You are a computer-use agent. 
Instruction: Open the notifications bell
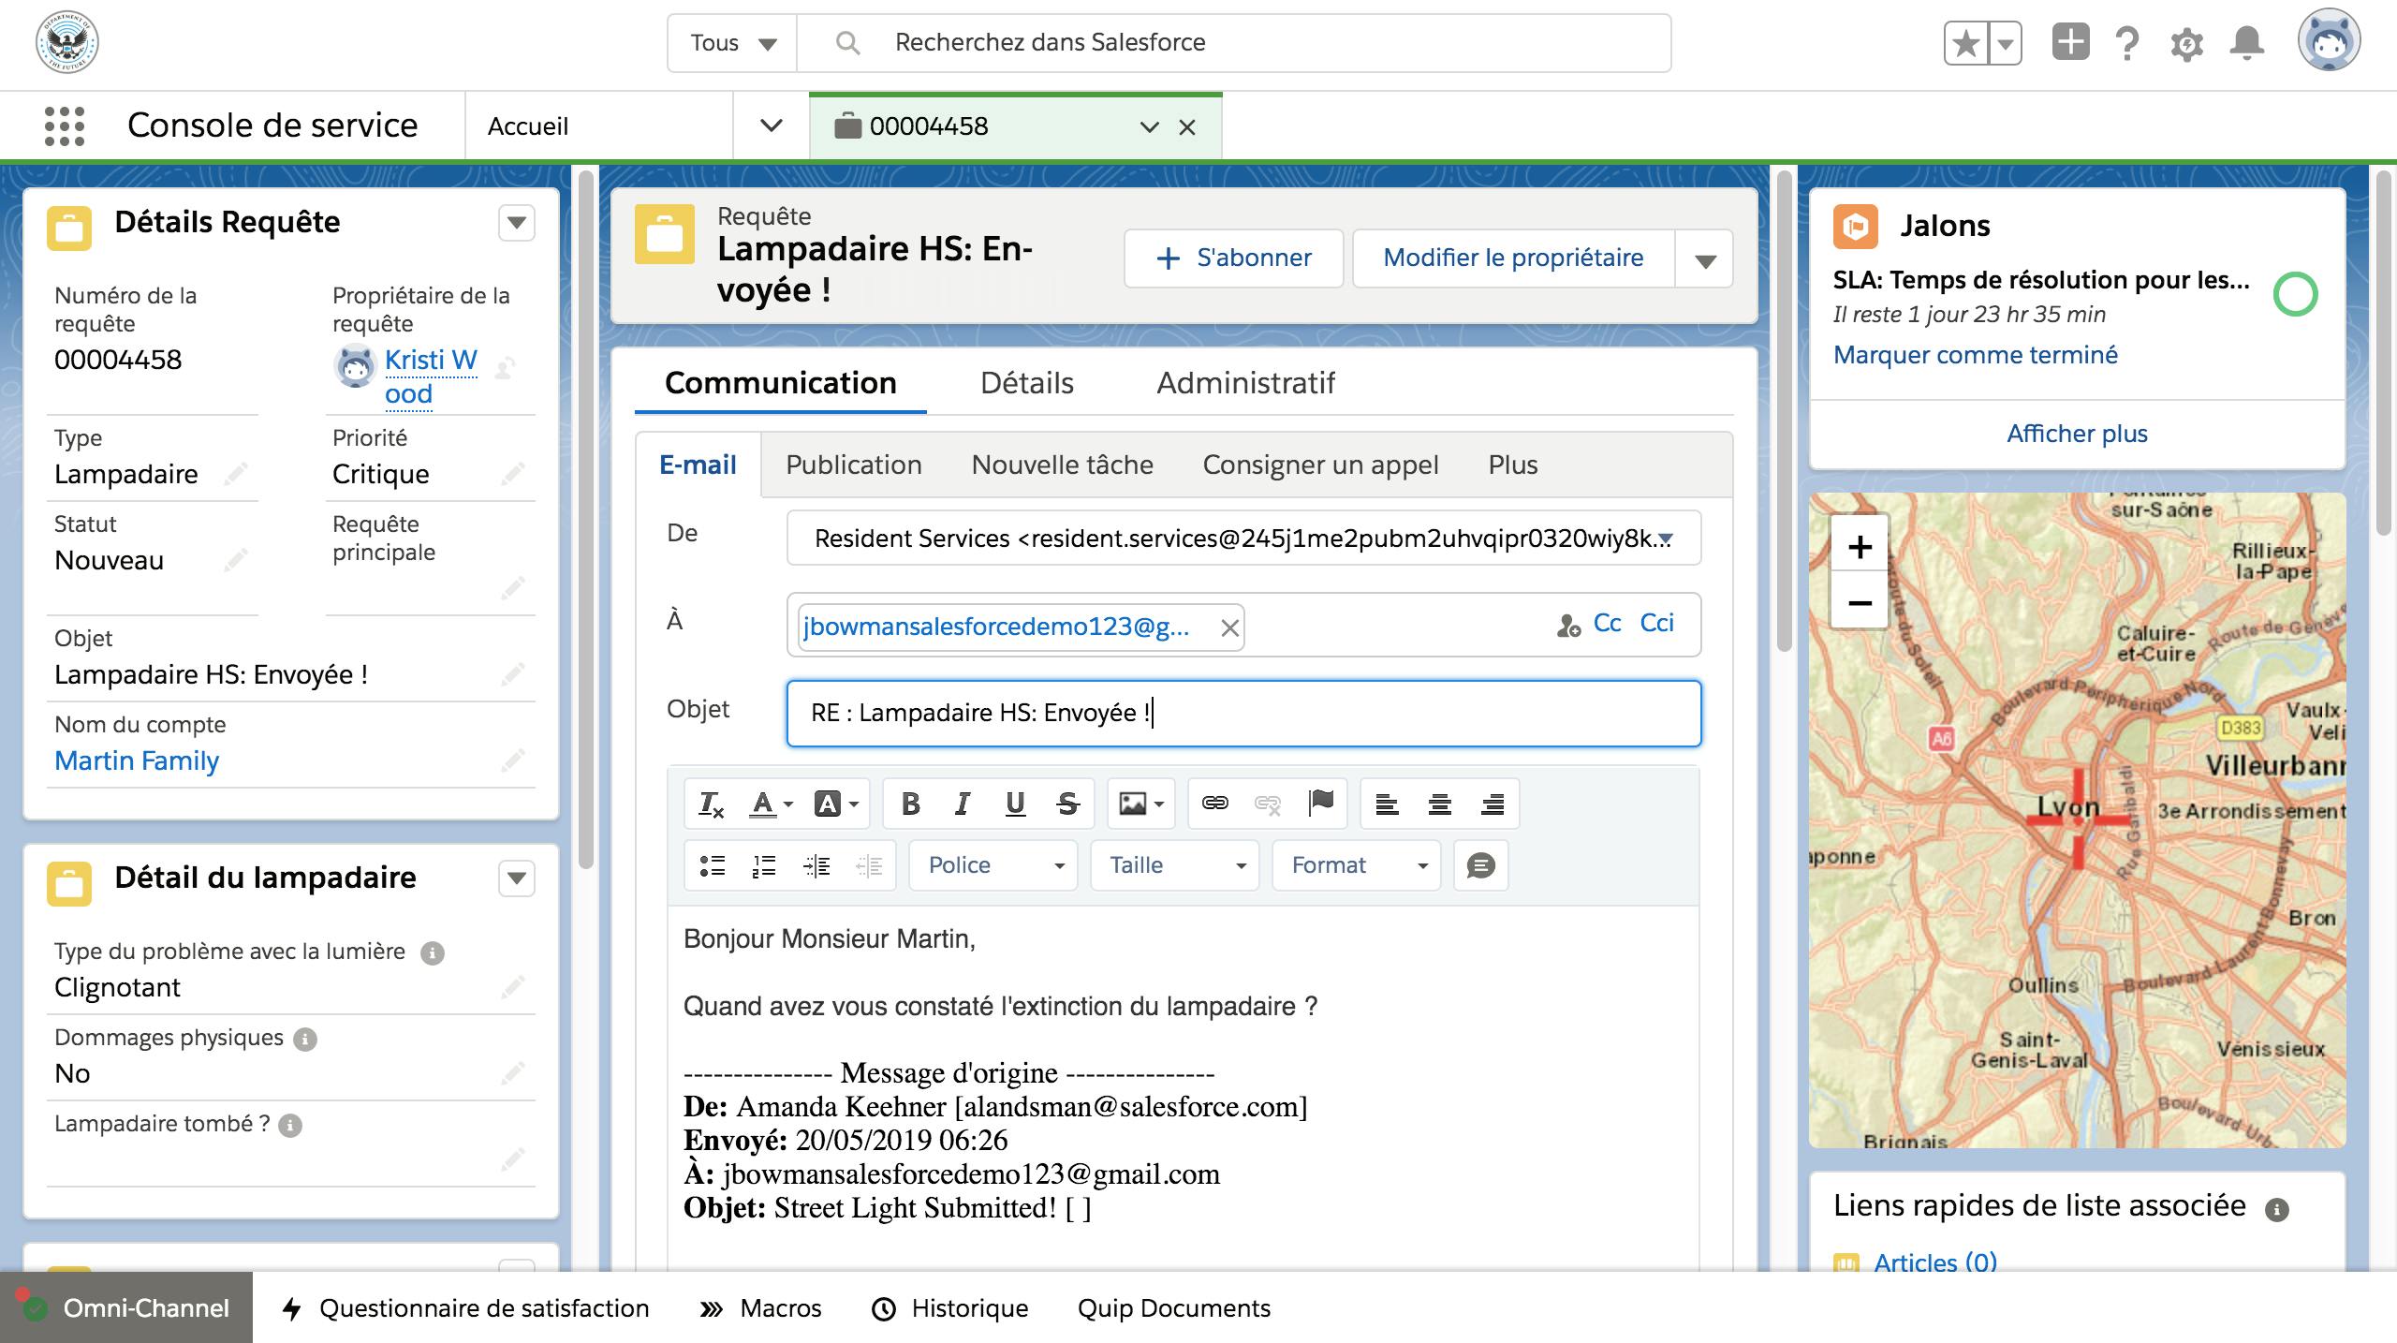pos(2247,43)
